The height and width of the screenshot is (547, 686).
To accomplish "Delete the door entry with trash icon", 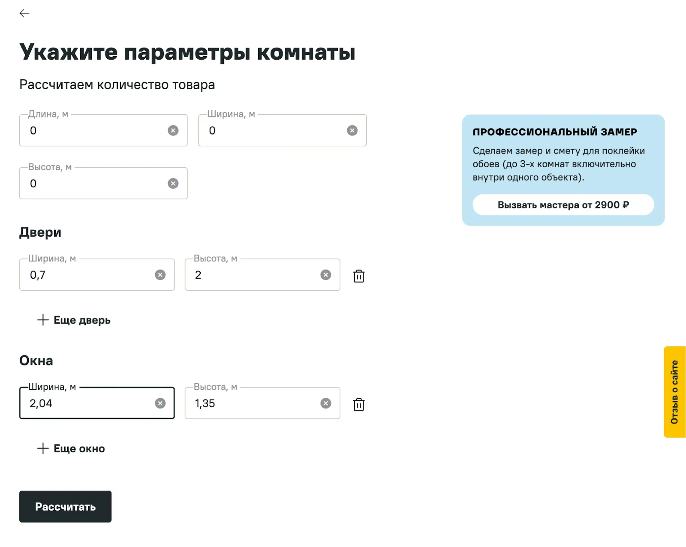I will (359, 276).
